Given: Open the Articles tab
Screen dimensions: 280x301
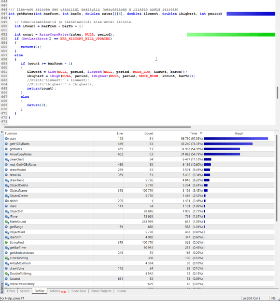Looking at the screenshot, I should click(x=58, y=291).
